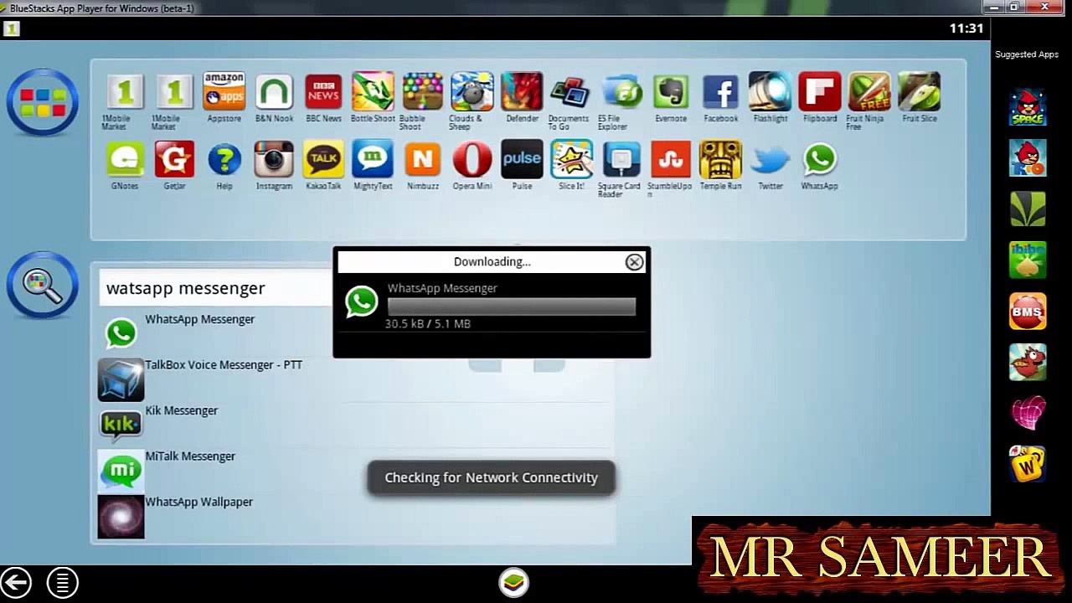Click the 11:31 clock in the status bar
1072x603 pixels.
966,28
